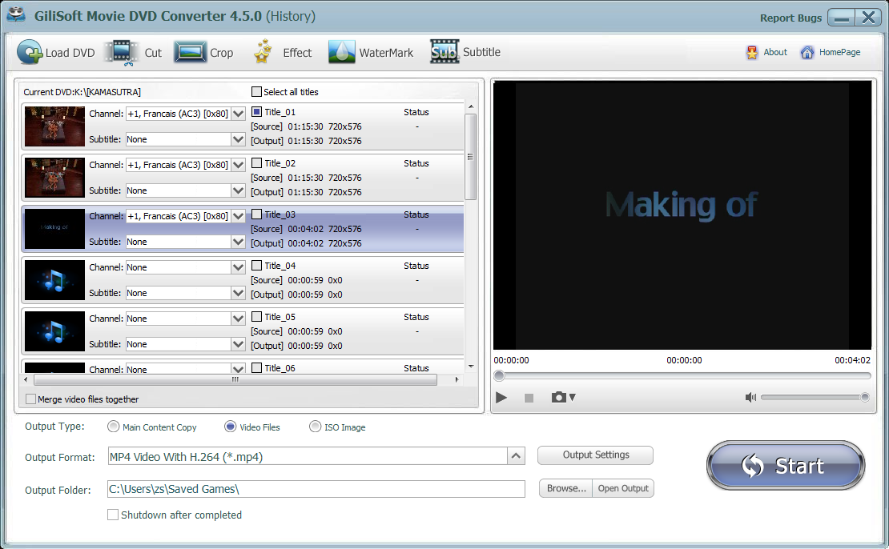Viewport: 889px width, 549px height.
Task: Enable the Select all titles checkbox
Action: coord(256,92)
